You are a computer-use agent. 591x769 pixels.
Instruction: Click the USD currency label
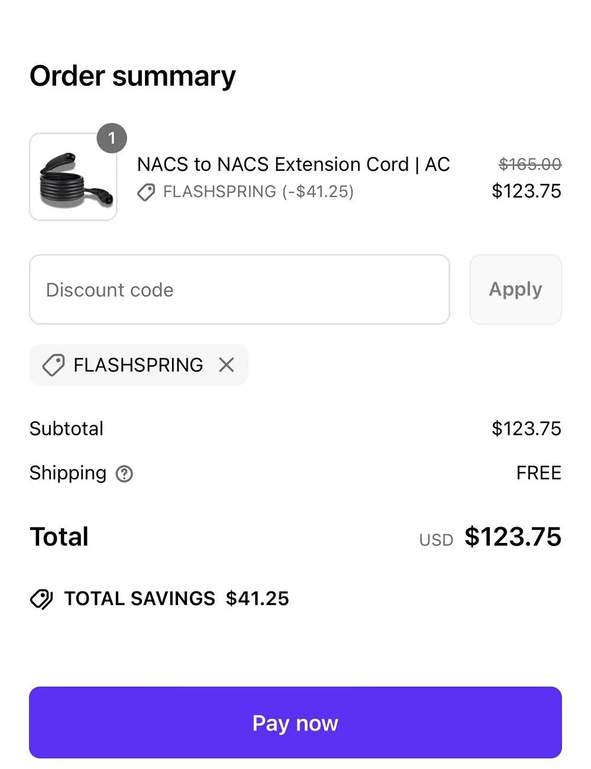pyautogui.click(x=436, y=539)
